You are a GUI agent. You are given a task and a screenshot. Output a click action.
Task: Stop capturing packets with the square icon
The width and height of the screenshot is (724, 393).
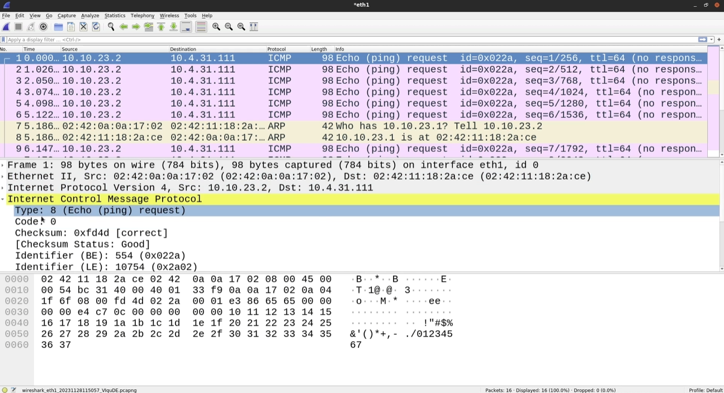coord(18,27)
